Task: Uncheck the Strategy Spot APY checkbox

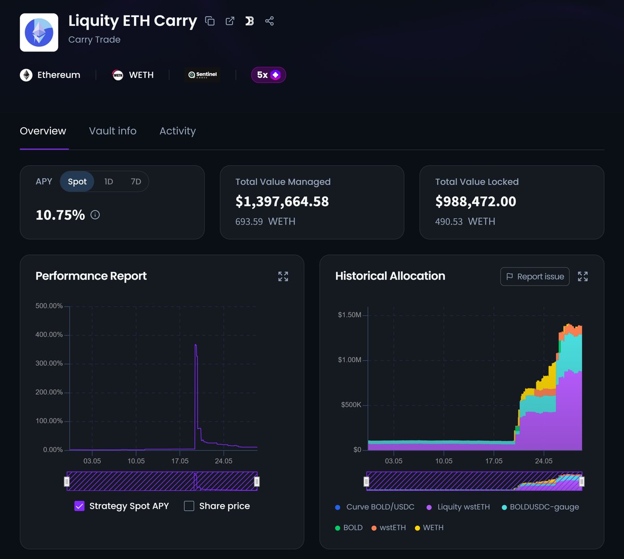Action: [80, 506]
